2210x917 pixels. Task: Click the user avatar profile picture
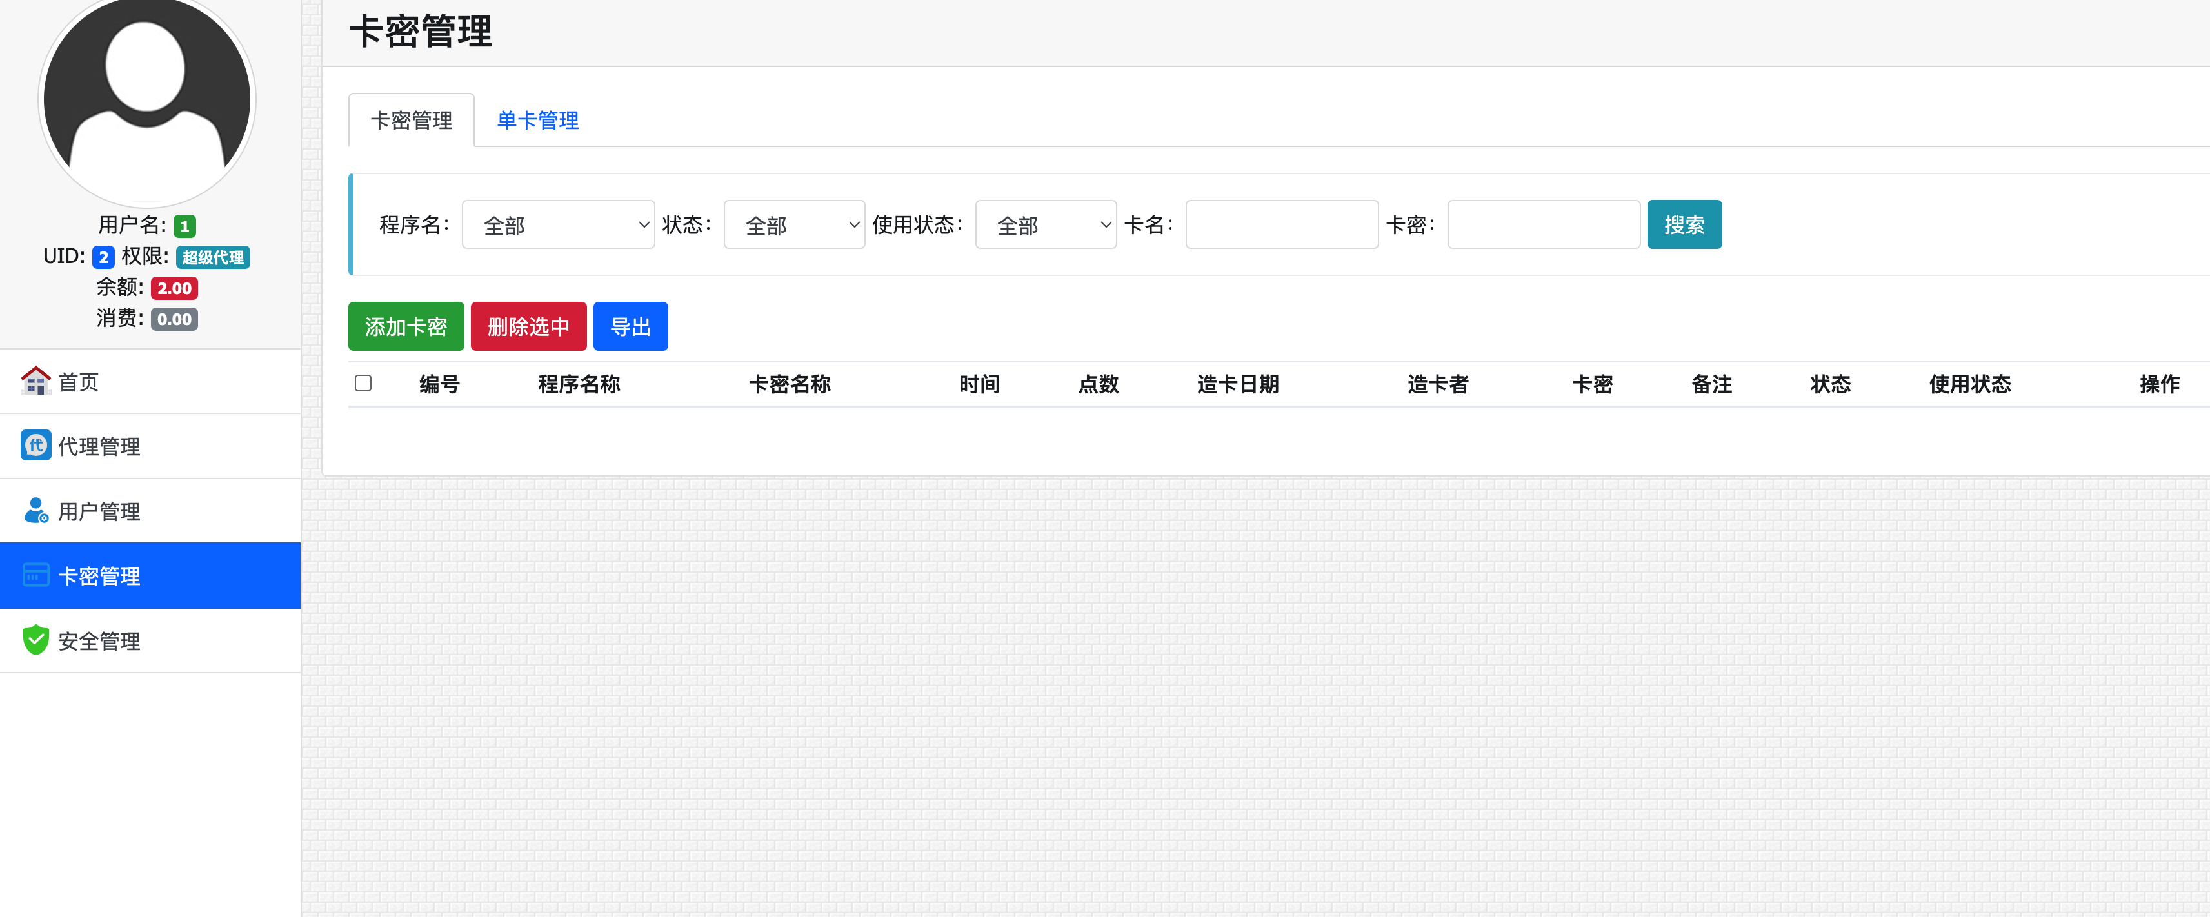click(x=146, y=101)
